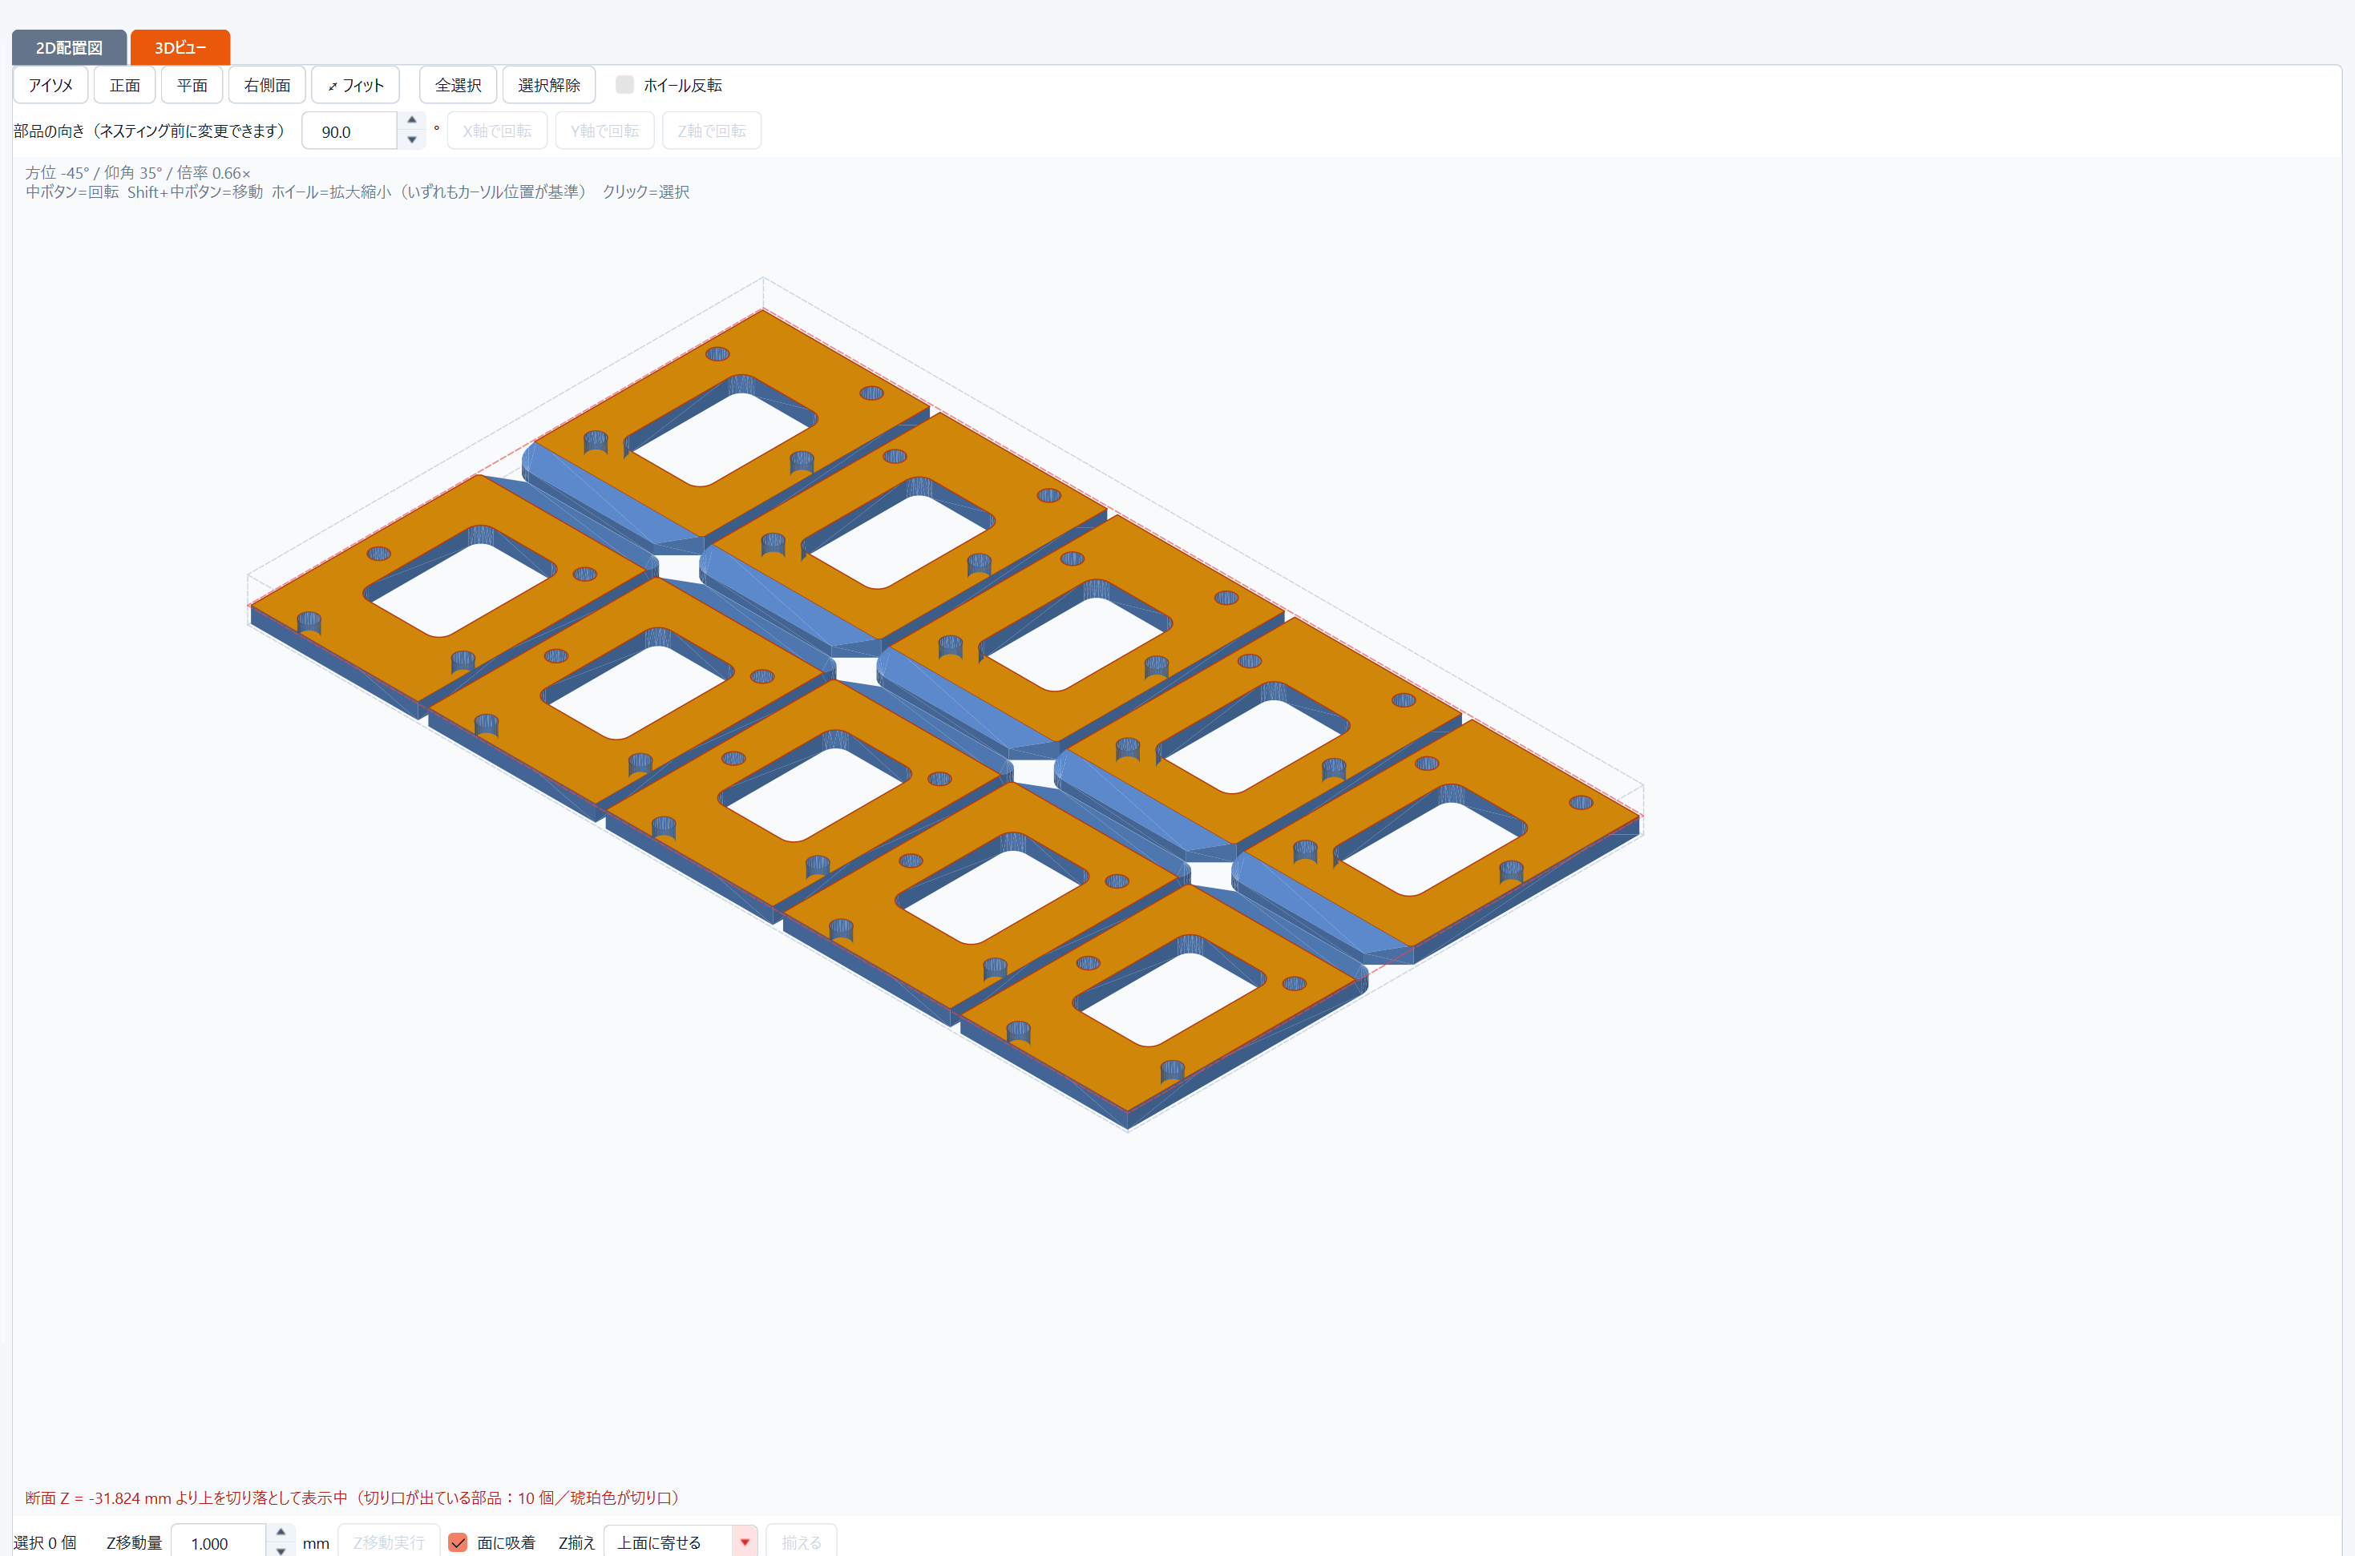This screenshot has width=2355, height=1556.
Task: Click the Z軸で回転 button
Action: [712, 131]
